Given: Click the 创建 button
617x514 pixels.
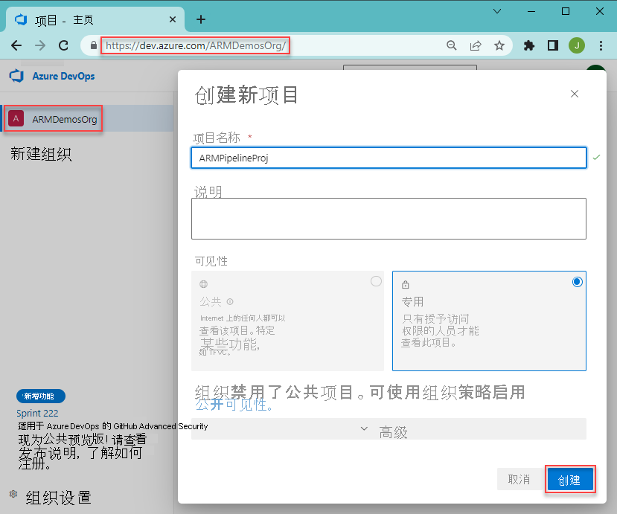Looking at the screenshot, I should pyautogui.click(x=570, y=479).
